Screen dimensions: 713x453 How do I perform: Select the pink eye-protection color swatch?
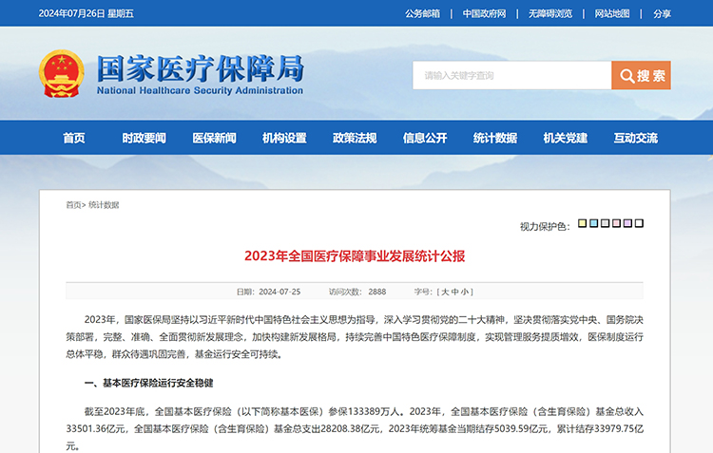click(616, 223)
